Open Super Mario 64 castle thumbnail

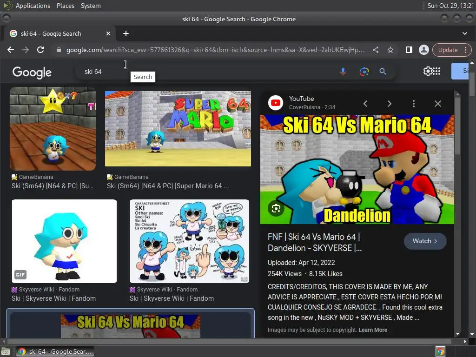point(178,129)
